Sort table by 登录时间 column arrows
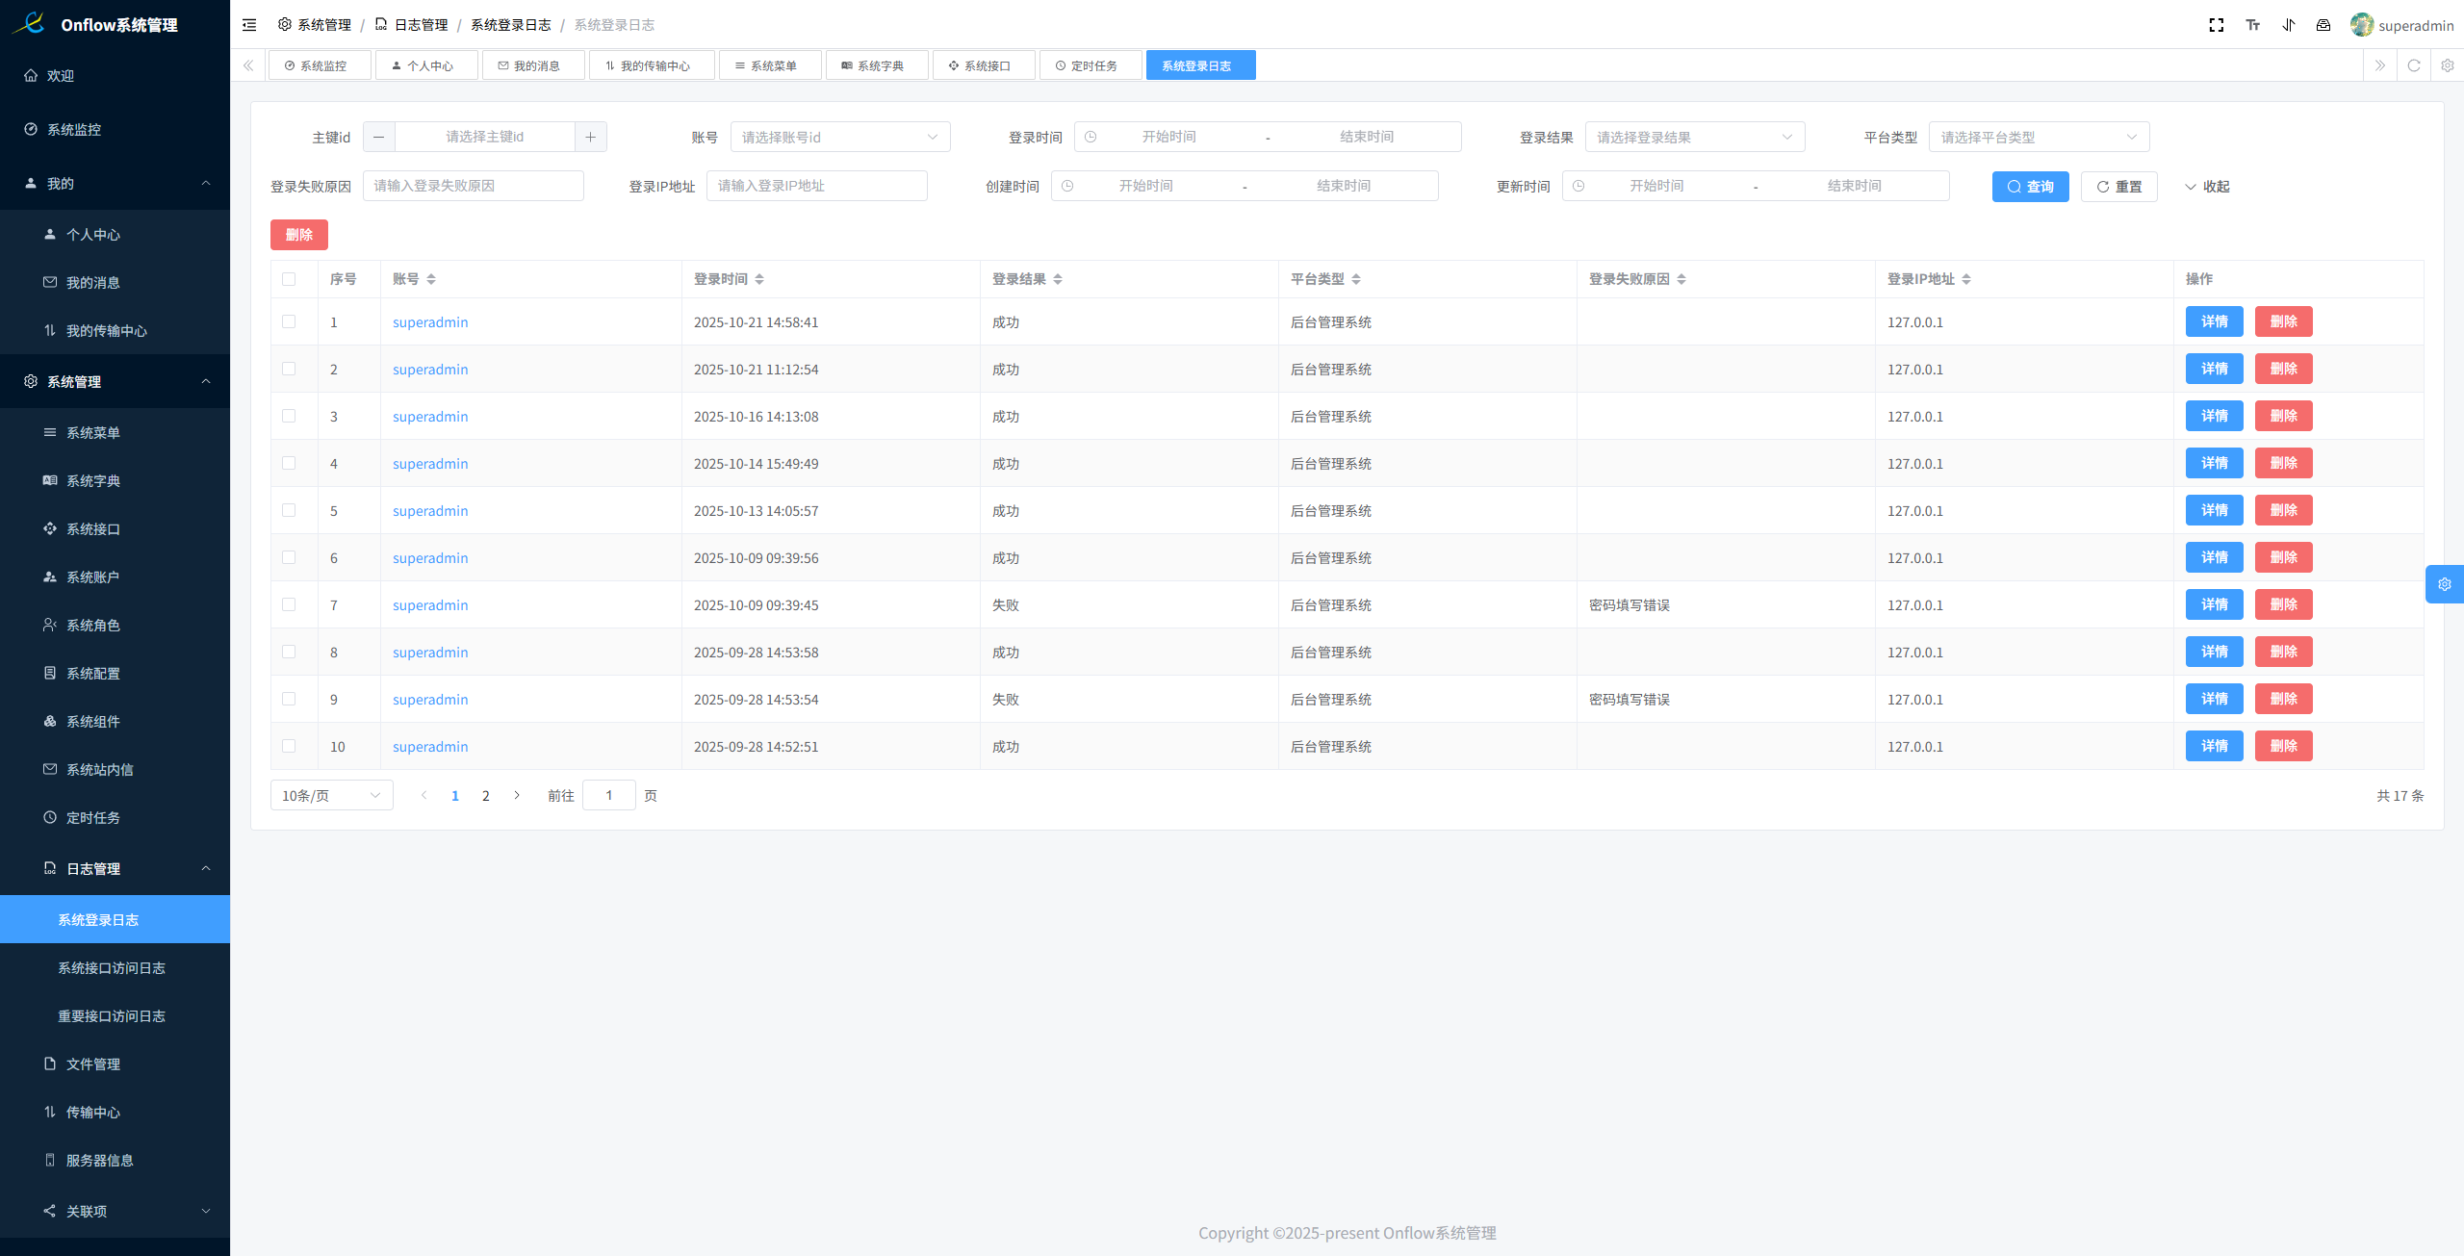 (x=759, y=279)
